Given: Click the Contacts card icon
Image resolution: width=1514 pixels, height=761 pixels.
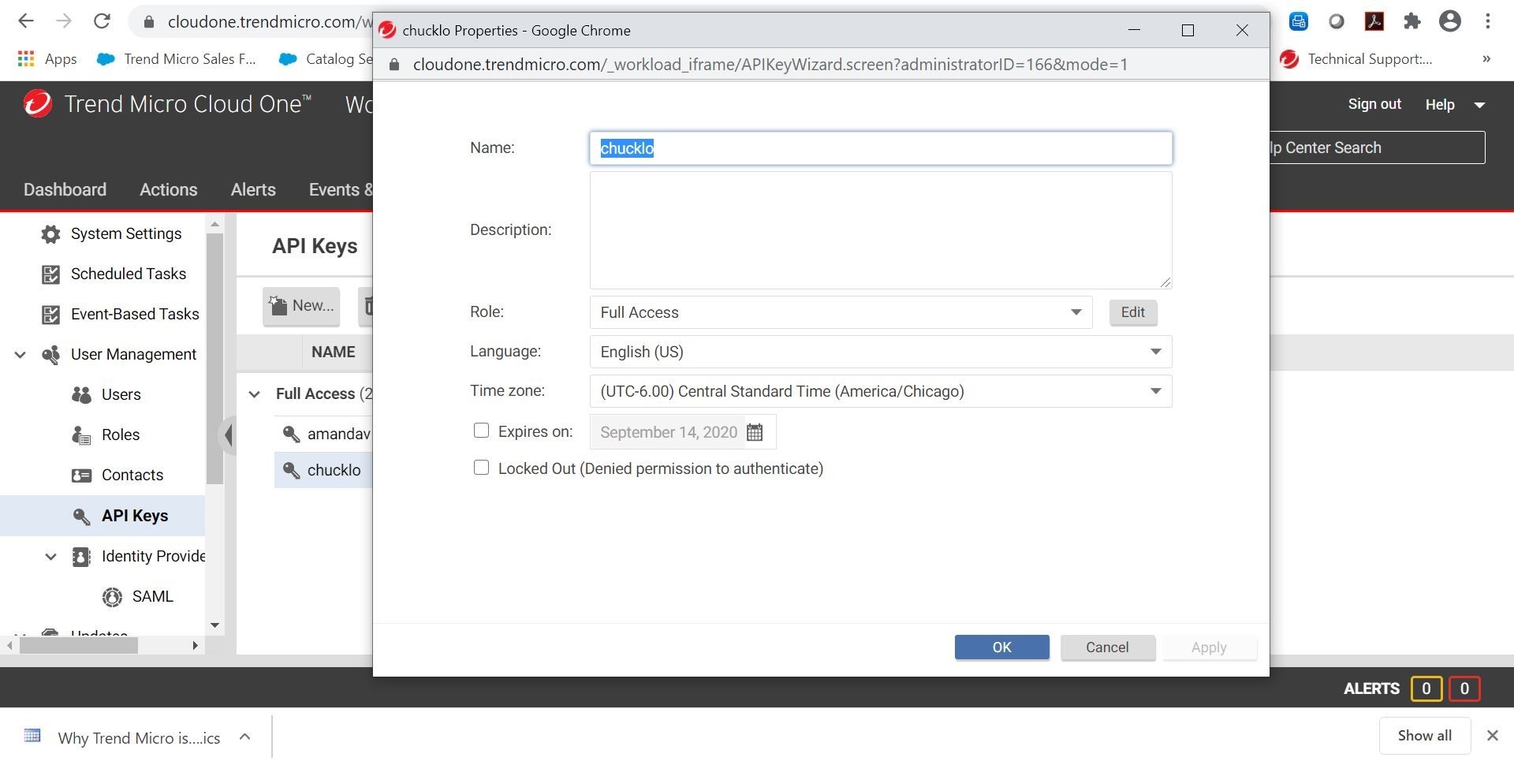Looking at the screenshot, I should pos(81,476).
